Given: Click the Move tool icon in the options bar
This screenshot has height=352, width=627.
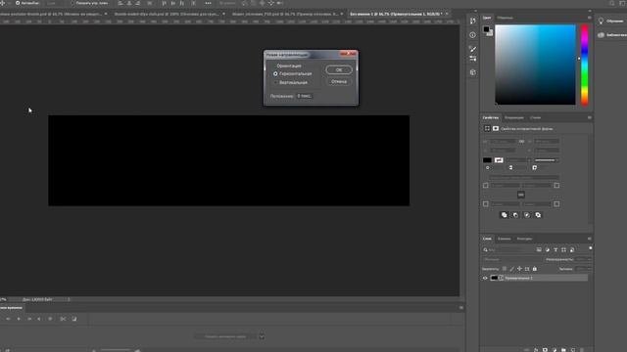Looking at the screenshot, I should pyautogui.click(x=2, y=3).
